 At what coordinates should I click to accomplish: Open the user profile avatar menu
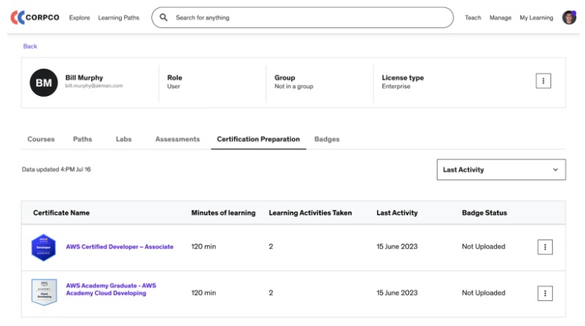click(569, 18)
